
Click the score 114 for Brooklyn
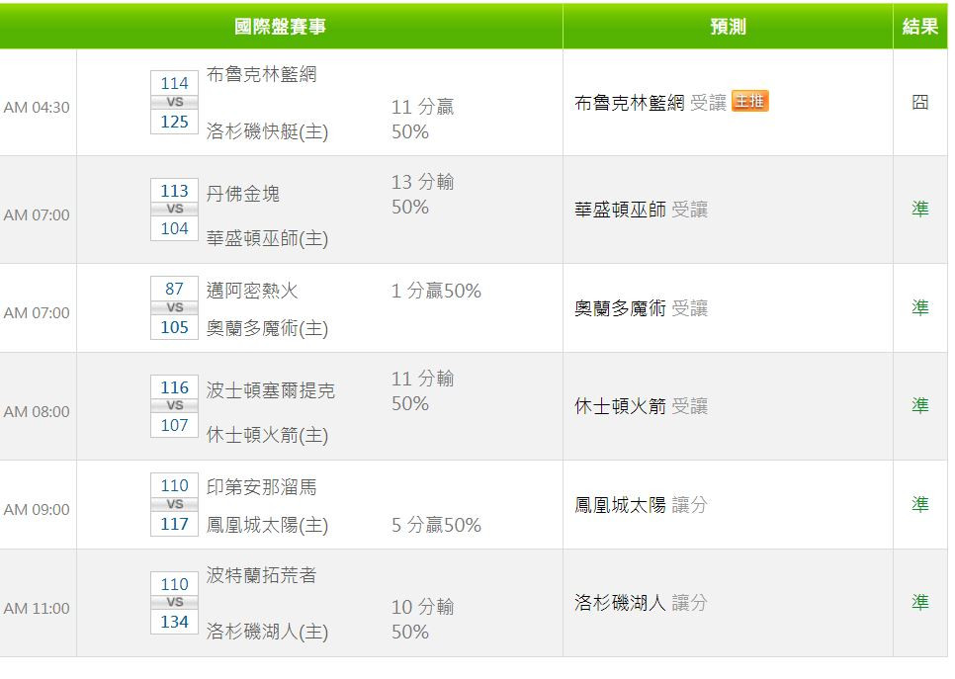tap(174, 83)
